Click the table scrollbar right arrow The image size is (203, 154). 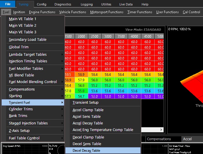161,130
